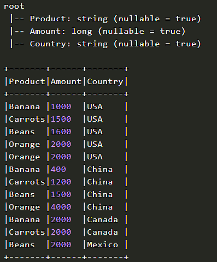The width and height of the screenshot is (217, 262).
Task: Select the 1000 amount value
Action: click(x=61, y=106)
